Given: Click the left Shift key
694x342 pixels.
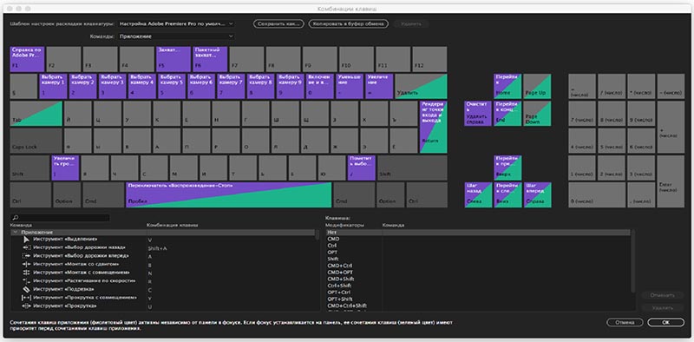Looking at the screenshot, I should pos(29,168).
